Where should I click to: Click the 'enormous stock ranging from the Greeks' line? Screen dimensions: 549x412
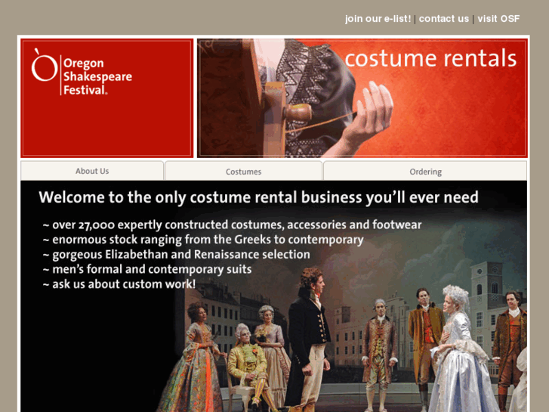tap(203, 240)
